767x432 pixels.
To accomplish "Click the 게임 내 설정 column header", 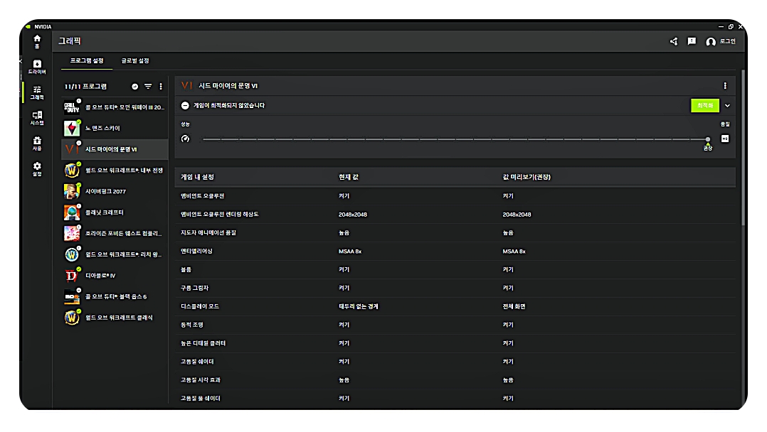I will (x=197, y=177).
